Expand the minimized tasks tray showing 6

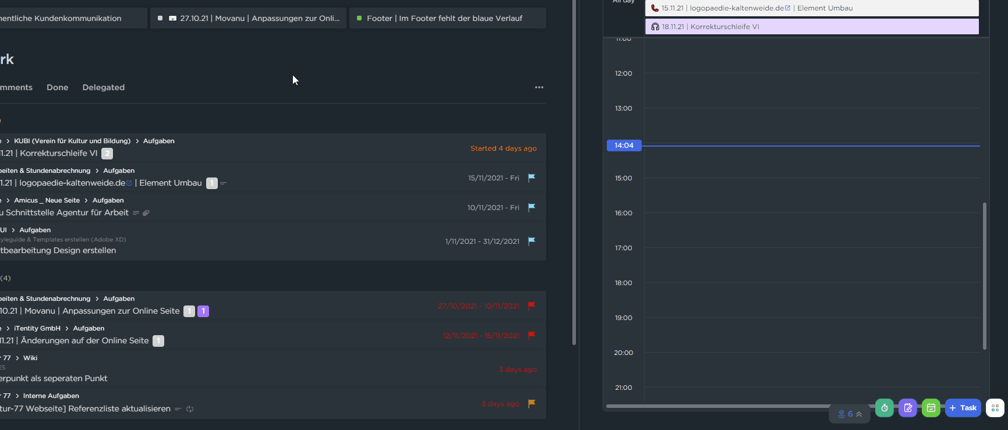[850, 414]
